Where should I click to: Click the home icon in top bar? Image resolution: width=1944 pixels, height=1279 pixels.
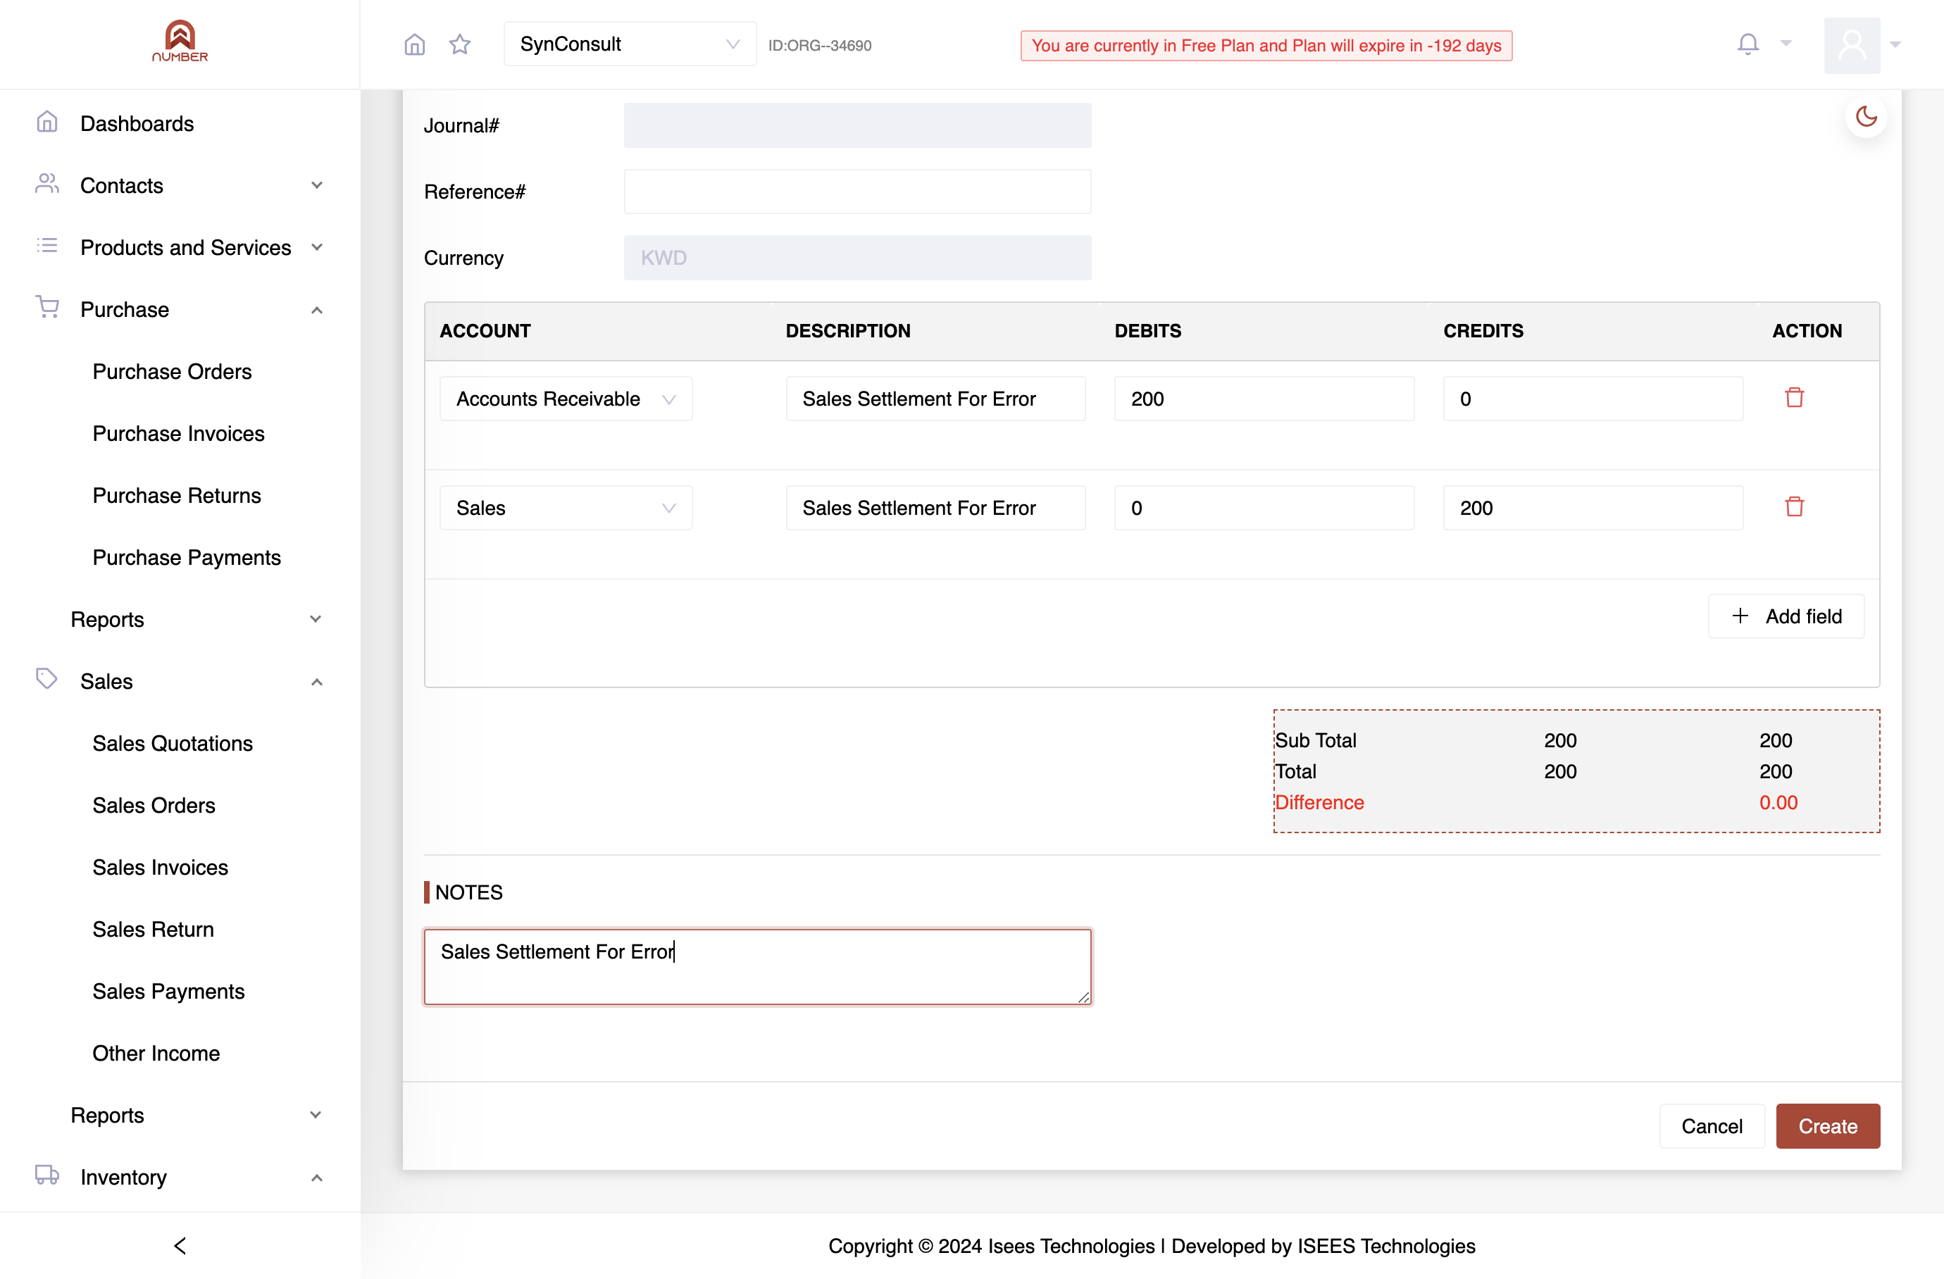point(415,44)
